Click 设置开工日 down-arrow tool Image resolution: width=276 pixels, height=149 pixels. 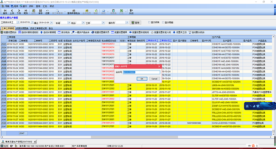point(180,32)
